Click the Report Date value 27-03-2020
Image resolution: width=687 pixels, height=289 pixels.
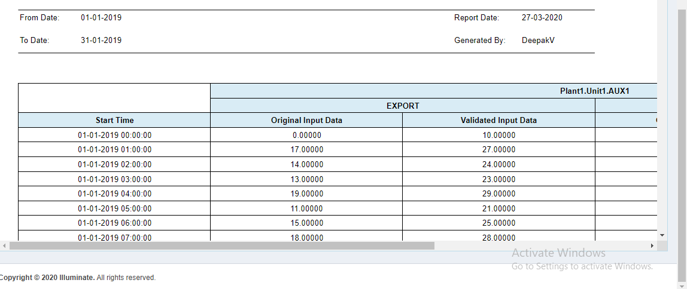(x=542, y=18)
